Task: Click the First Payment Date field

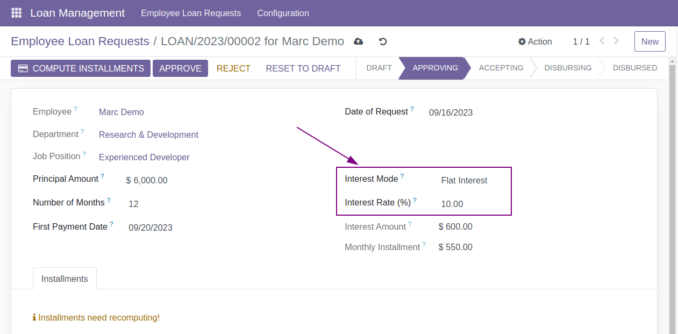Action: (151, 227)
